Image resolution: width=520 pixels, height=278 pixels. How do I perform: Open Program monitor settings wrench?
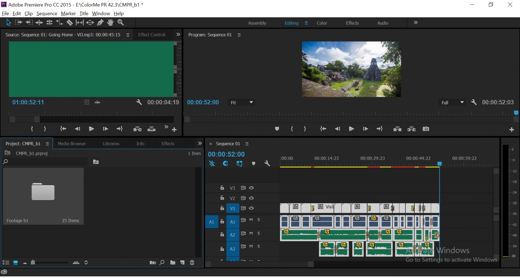click(474, 102)
